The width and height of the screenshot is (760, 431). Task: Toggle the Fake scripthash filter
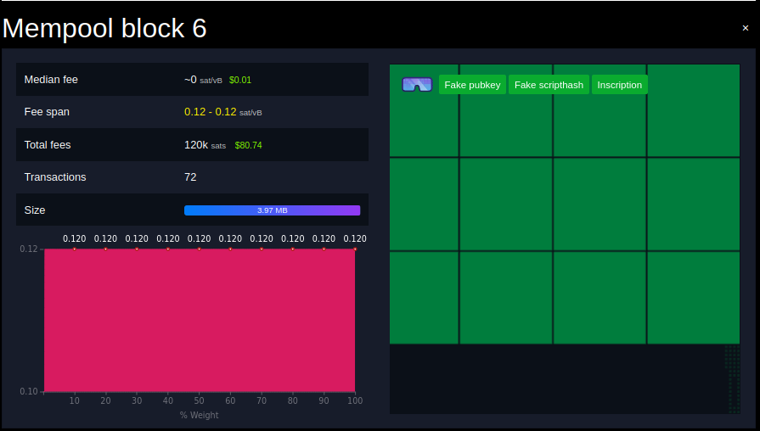(549, 85)
